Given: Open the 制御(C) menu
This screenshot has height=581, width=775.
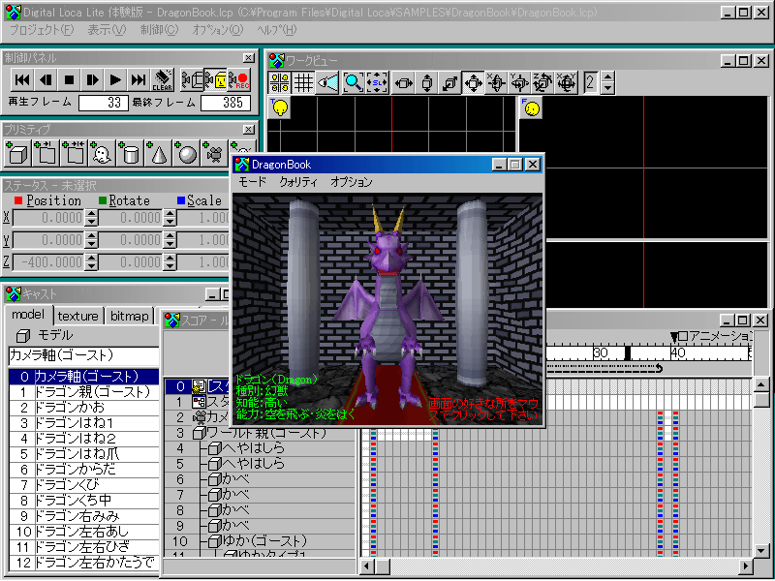Looking at the screenshot, I should coord(159,30).
